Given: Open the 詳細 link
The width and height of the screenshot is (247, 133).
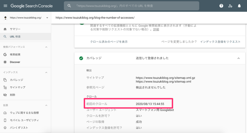Looking at the screenshot, I should point(156,30).
